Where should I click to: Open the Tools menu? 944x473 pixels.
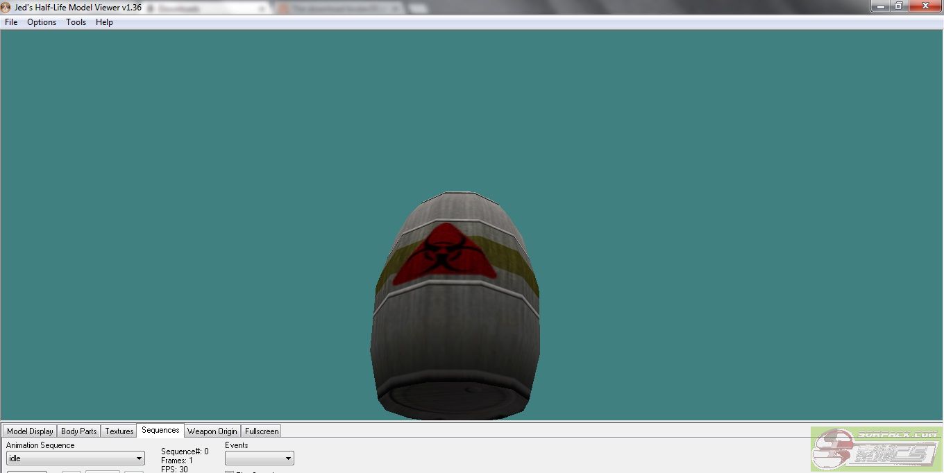(76, 22)
